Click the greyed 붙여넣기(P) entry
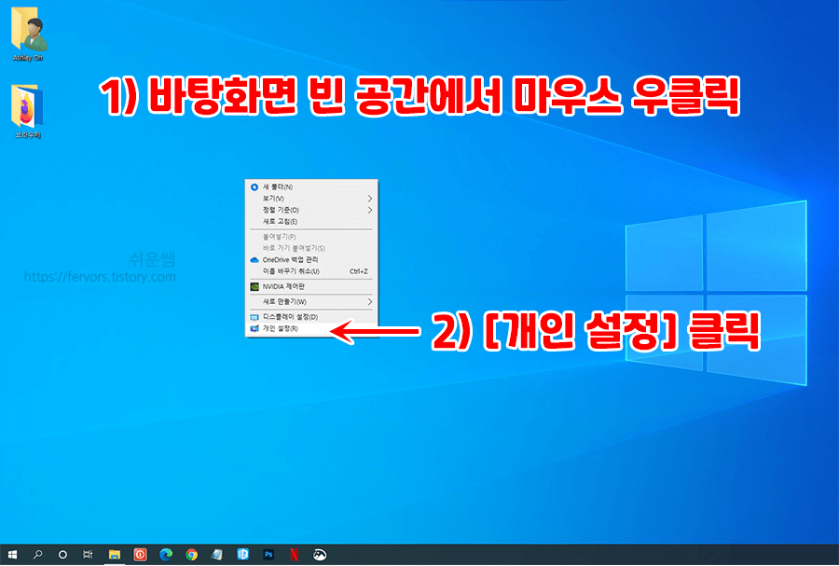The width and height of the screenshot is (839, 566). 311,237
